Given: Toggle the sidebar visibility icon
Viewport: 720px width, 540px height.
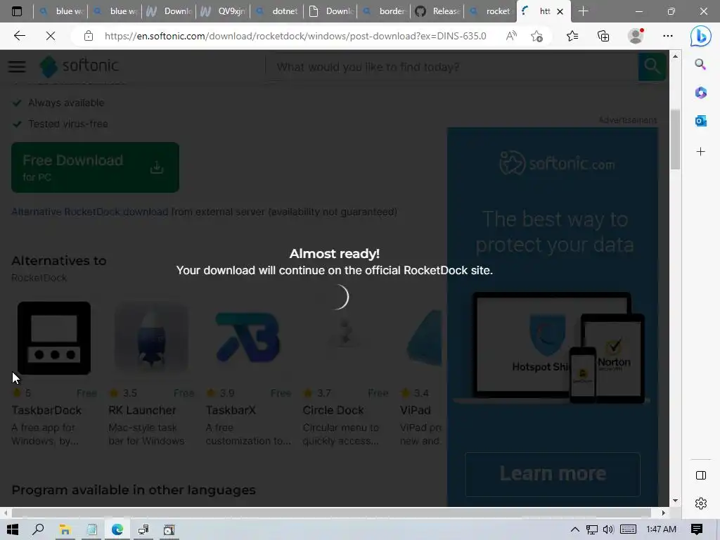Looking at the screenshot, I should [701, 475].
